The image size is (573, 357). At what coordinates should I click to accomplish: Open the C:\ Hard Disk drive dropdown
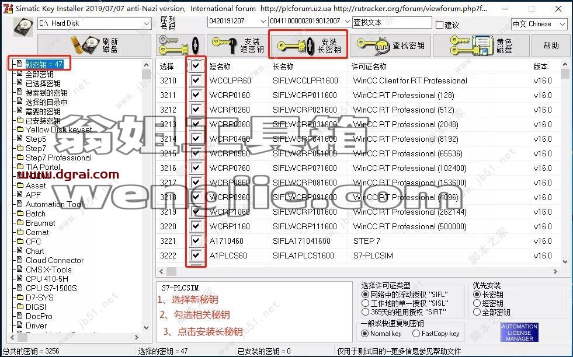94,23
